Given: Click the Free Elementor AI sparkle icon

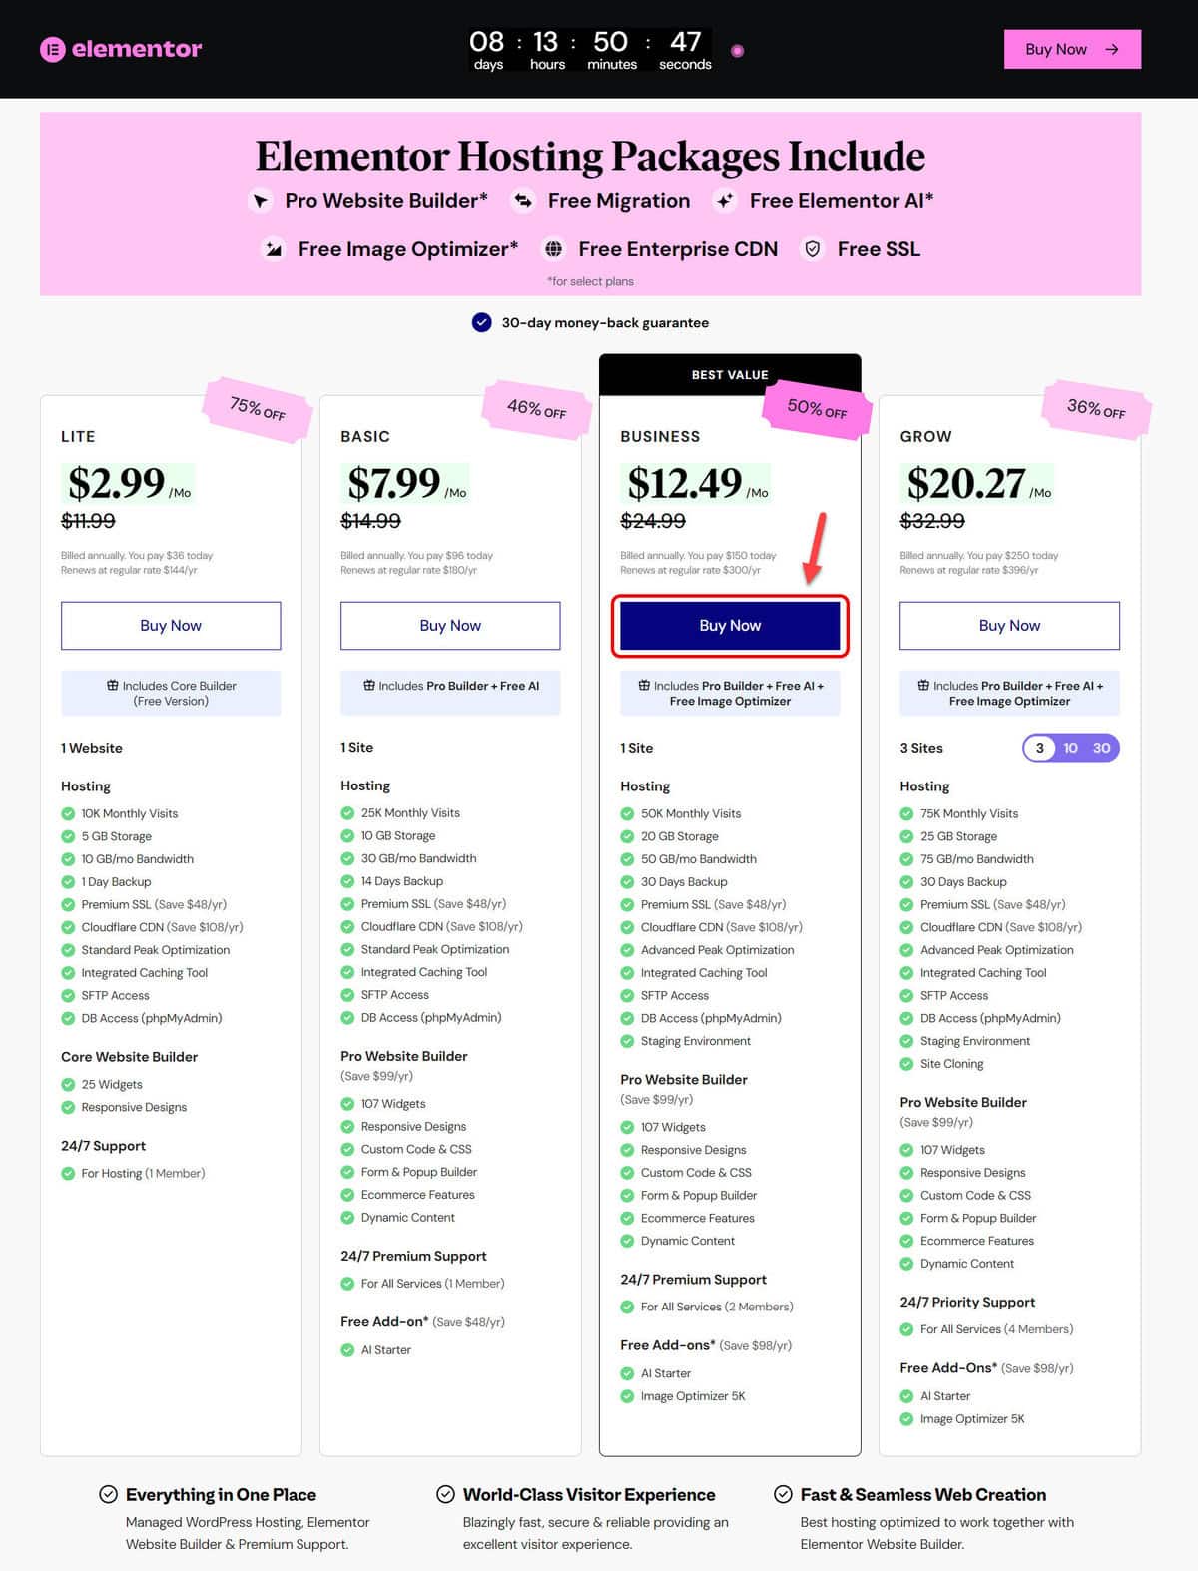Looking at the screenshot, I should coord(725,201).
